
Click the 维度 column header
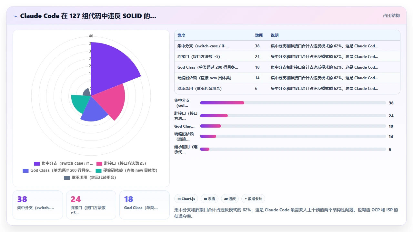tap(181, 35)
